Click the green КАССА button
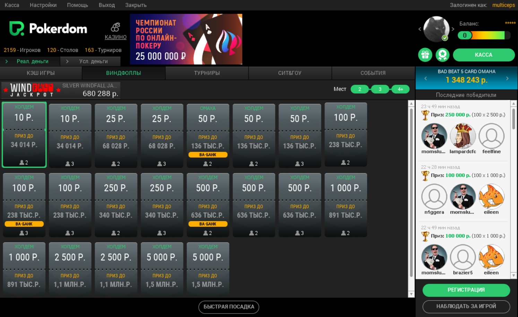This screenshot has height=317, width=518. pos(484,55)
